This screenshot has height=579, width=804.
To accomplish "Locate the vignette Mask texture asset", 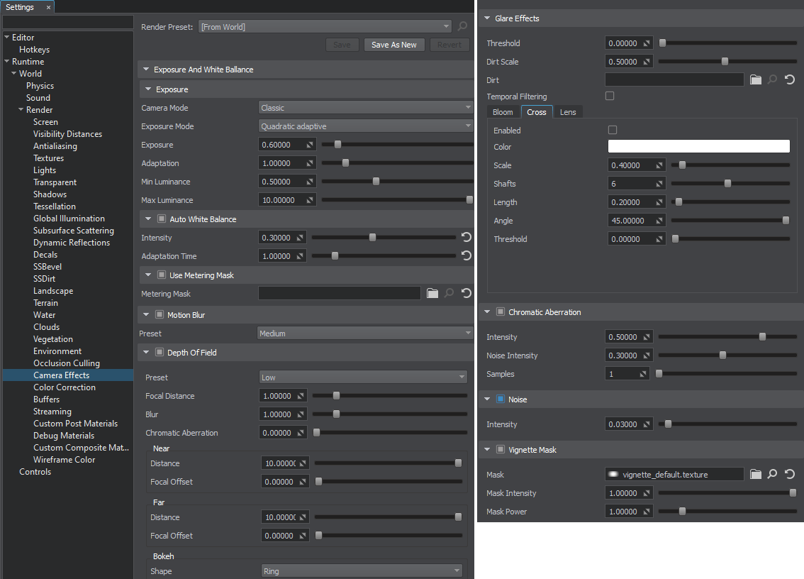I will tap(773, 475).
